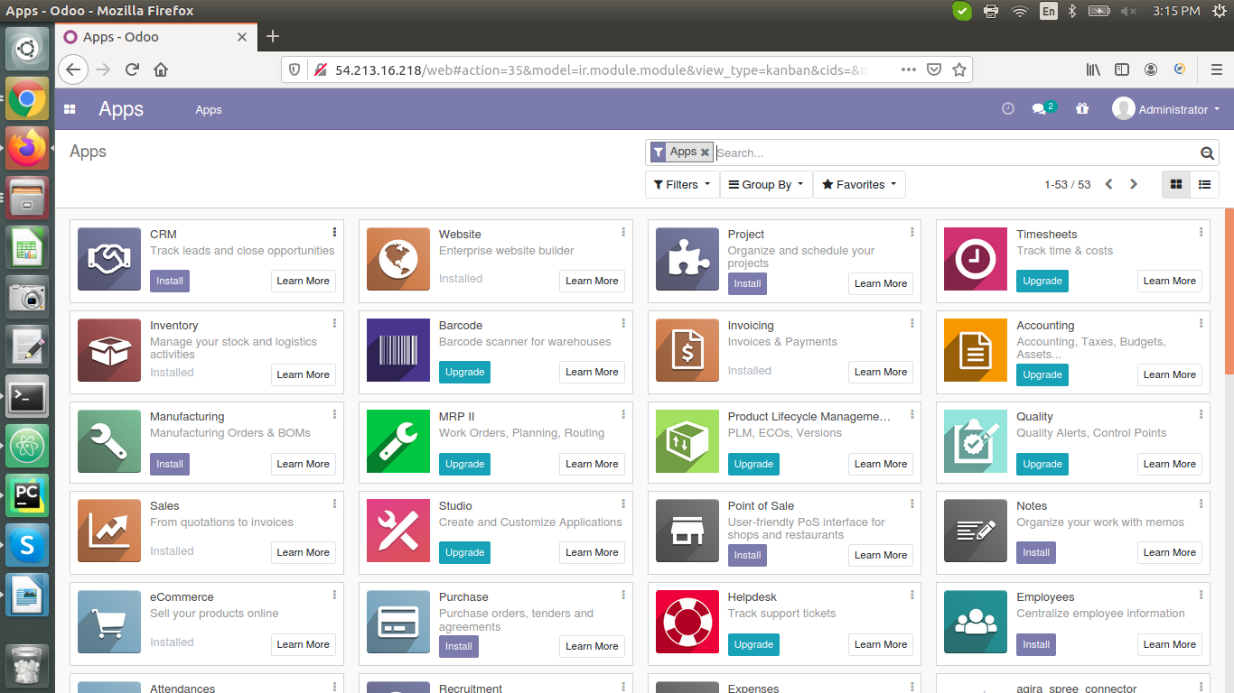The width and height of the screenshot is (1234, 693).
Task: Switch to kanban view
Action: 1175,184
